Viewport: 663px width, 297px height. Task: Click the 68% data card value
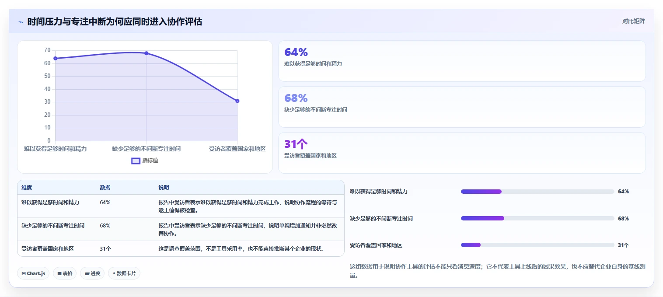[296, 98]
